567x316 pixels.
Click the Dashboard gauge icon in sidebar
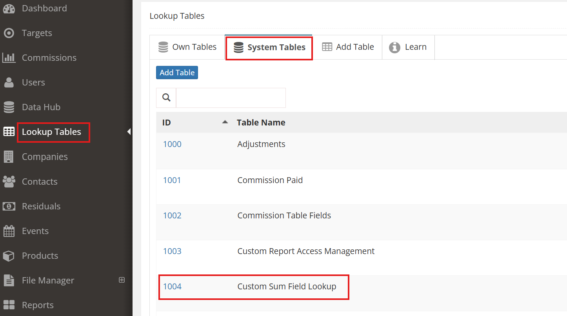pos(9,9)
